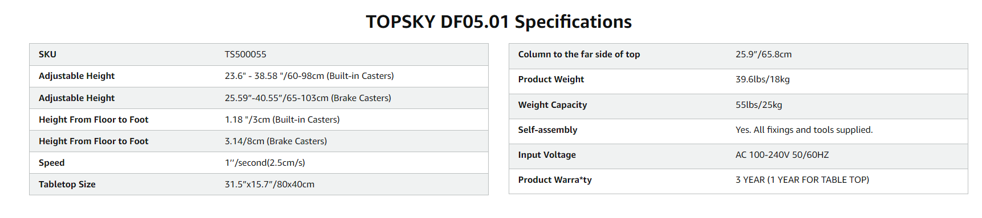This screenshot has height=218, width=982.
Task: Click the Weight Capacity 55lbs/25kg value
Action: click(759, 105)
